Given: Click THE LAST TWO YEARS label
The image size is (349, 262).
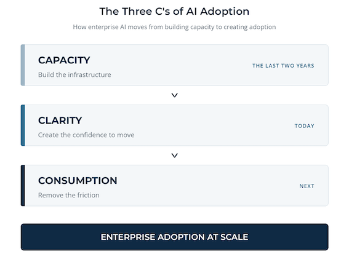Looking at the screenshot, I should point(283,66).
